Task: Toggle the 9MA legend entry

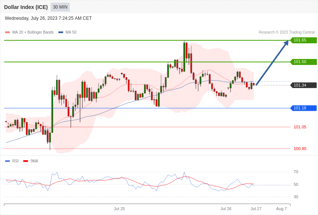Action: click(31, 161)
